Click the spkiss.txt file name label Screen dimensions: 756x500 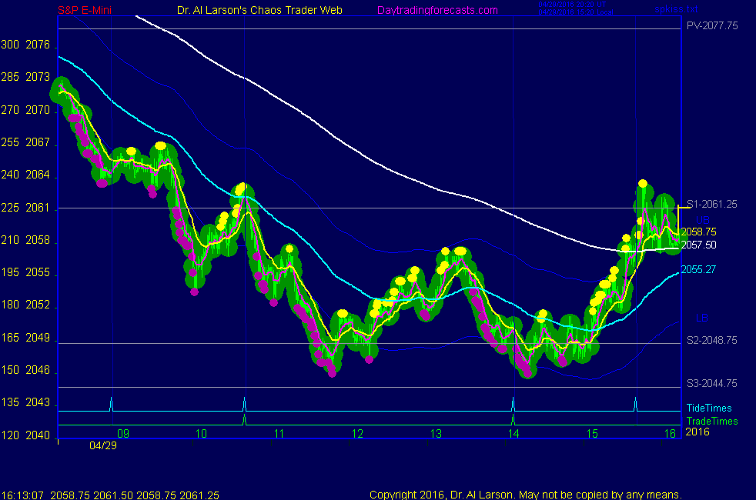[676, 9]
